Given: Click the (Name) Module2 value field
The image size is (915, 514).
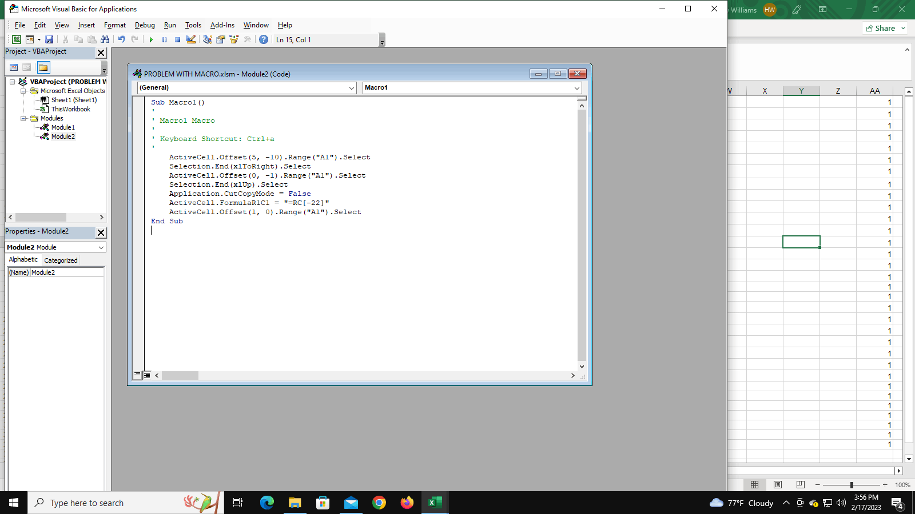Looking at the screenshot, I should click(67, 272).
